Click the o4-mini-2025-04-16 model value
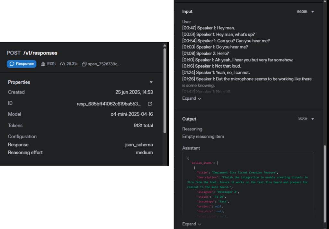This screenshot has height=229, width=329. tap(132, 114)
